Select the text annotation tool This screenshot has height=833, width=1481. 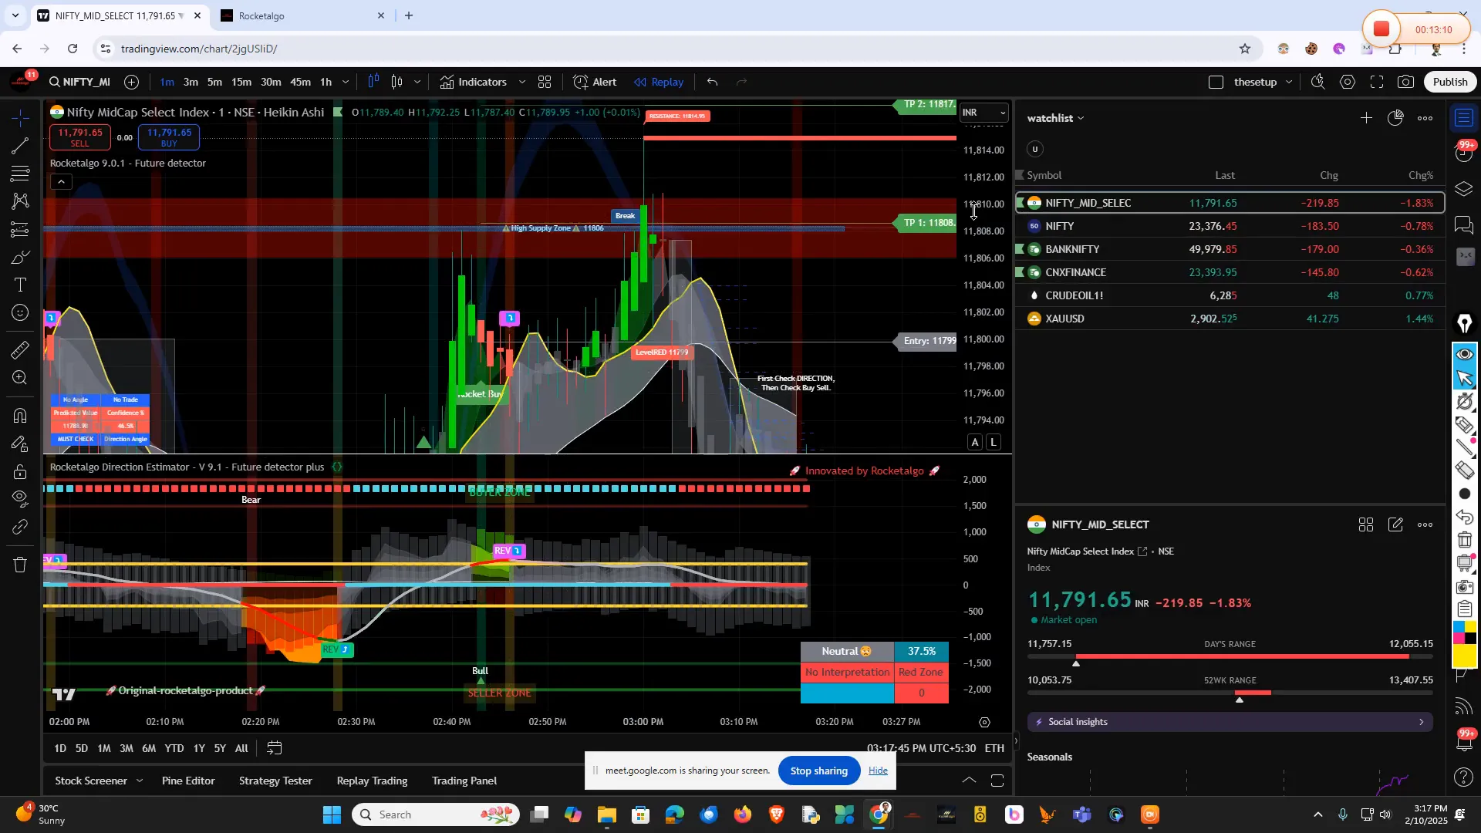click(21, 285)
